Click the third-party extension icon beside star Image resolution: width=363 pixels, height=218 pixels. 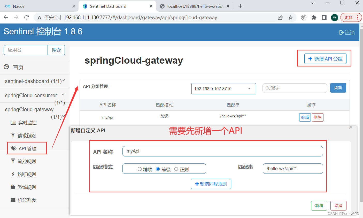(304, 18)
